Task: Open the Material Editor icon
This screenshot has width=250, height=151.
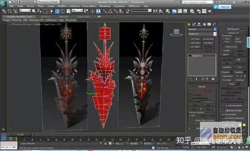Action: 192,11
